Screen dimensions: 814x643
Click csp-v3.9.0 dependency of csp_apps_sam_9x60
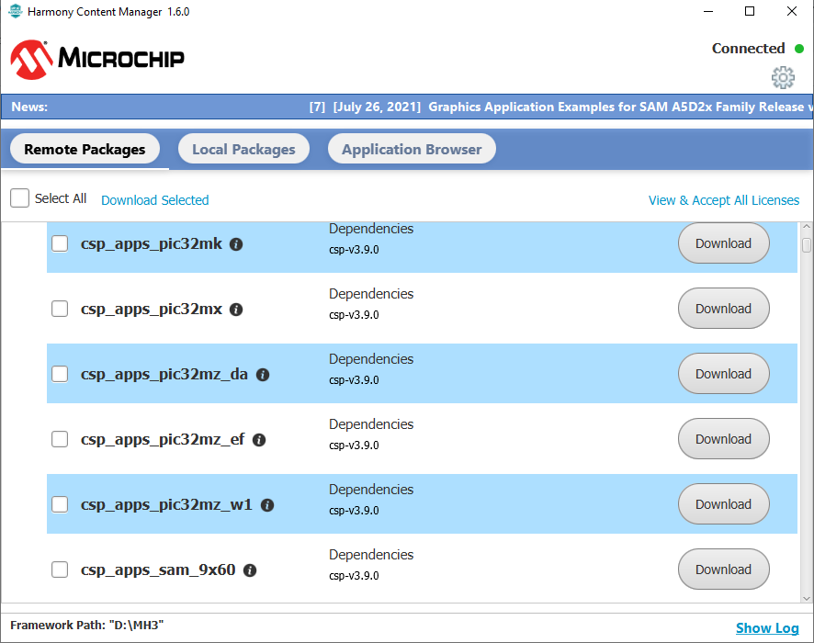click(x=354, y=576)
